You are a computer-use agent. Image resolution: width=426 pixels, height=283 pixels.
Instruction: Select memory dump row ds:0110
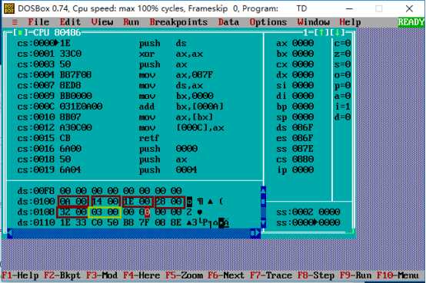coord(123,223)
